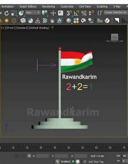Click frame 30 on the timeline
The image size is (128, 164).
13,148
